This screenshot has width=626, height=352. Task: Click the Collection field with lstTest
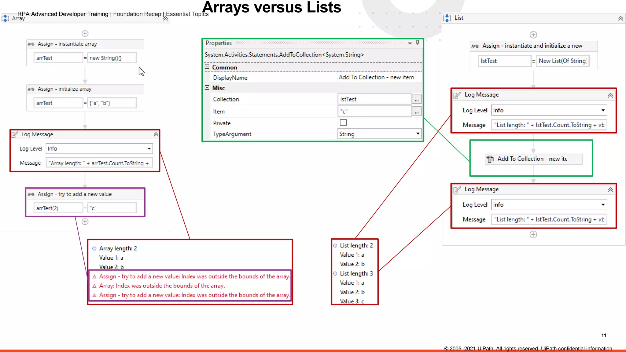click(x=374, y=99)
